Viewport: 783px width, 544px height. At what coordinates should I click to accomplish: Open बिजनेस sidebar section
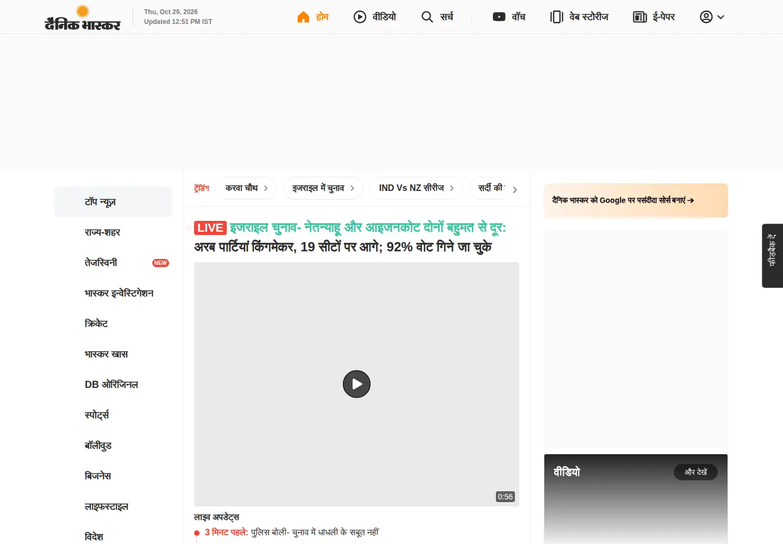pyautogui.click(x=113, y=476)
